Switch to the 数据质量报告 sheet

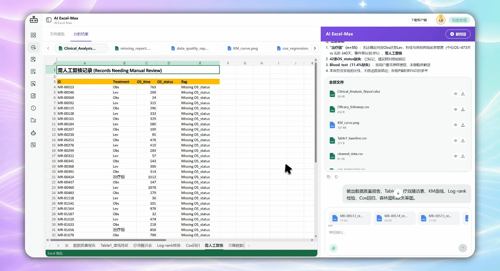coord(84,246)
